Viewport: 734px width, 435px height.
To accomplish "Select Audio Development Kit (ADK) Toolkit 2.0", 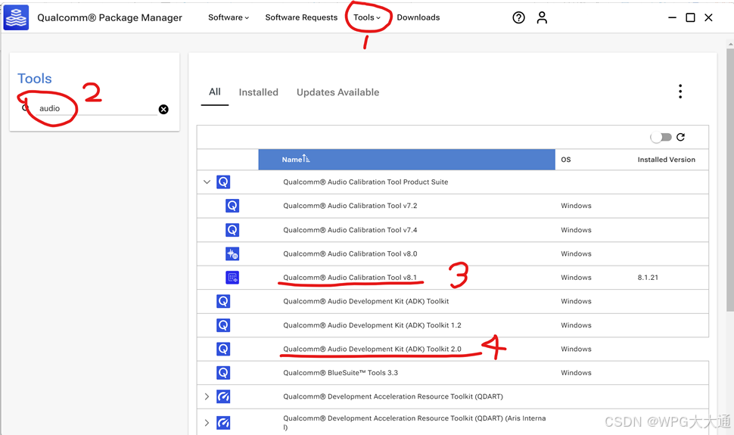I will 372,349.
